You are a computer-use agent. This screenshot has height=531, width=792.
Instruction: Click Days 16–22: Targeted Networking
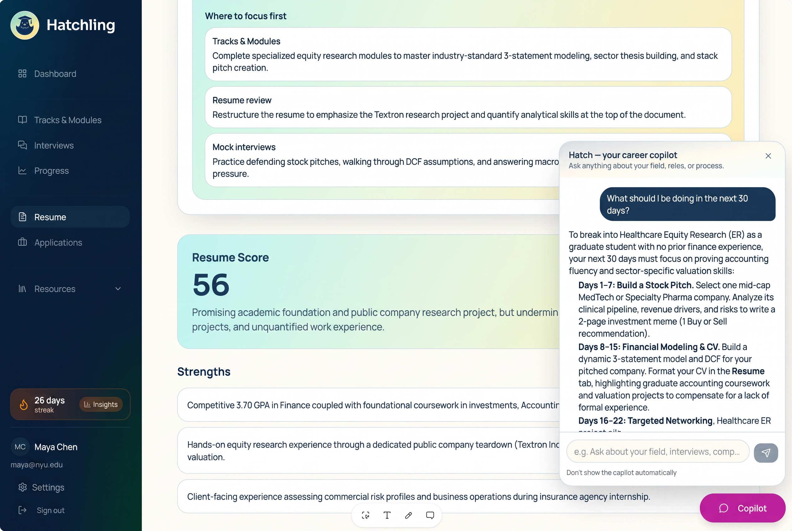coord(645,420)
